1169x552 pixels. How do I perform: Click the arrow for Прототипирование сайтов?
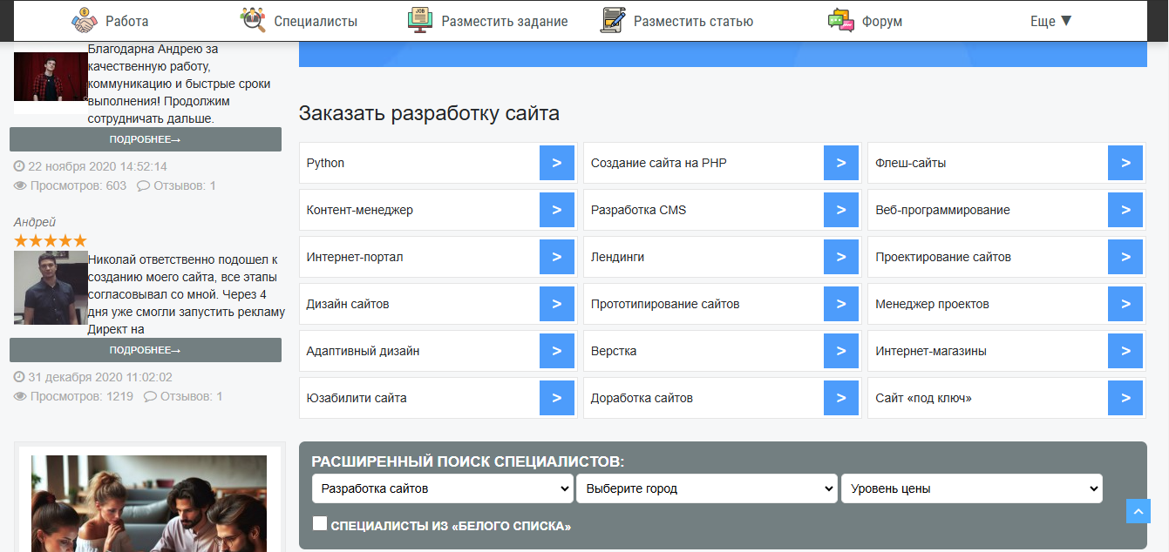point(841,304)
